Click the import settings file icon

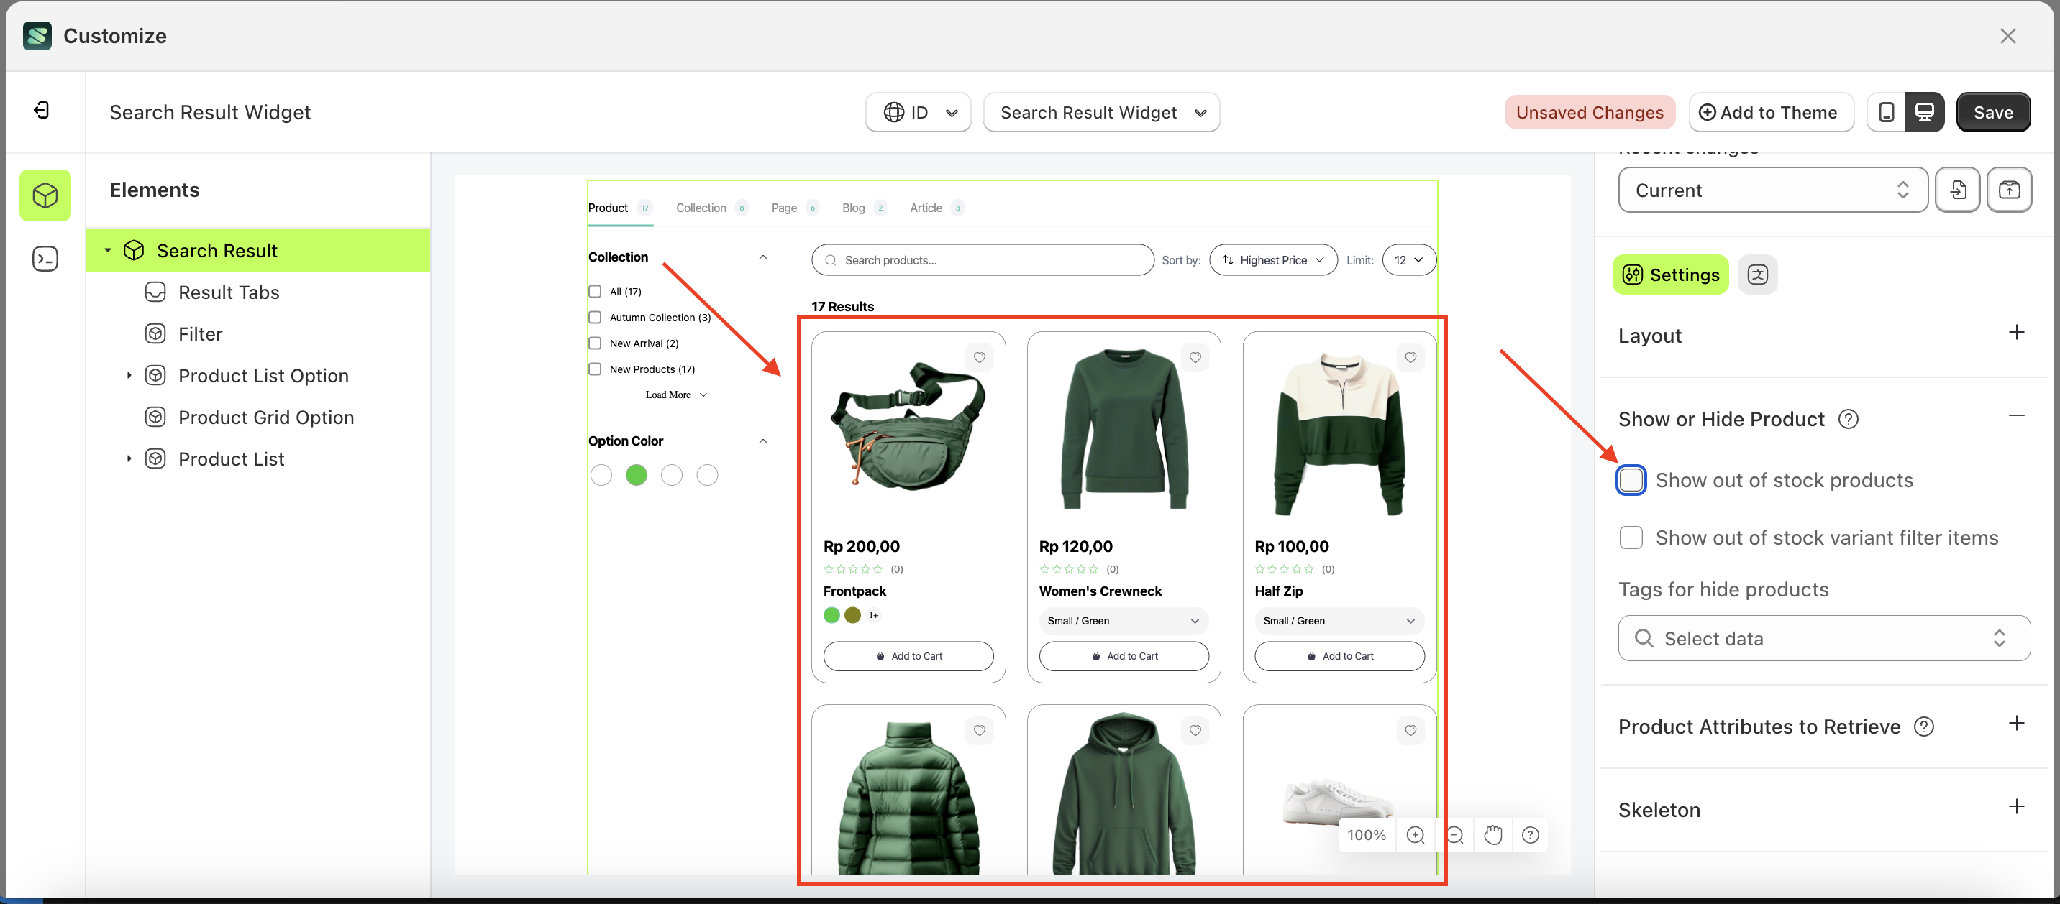coord(1957,190)
